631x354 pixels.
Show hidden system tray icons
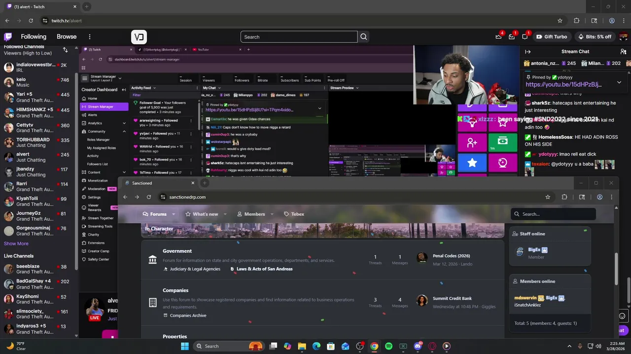[x=569, y=346]
